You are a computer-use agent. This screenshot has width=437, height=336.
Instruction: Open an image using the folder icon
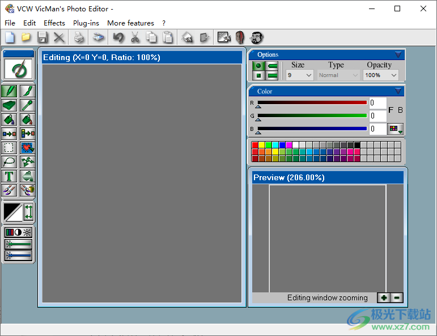click(26, 37)
